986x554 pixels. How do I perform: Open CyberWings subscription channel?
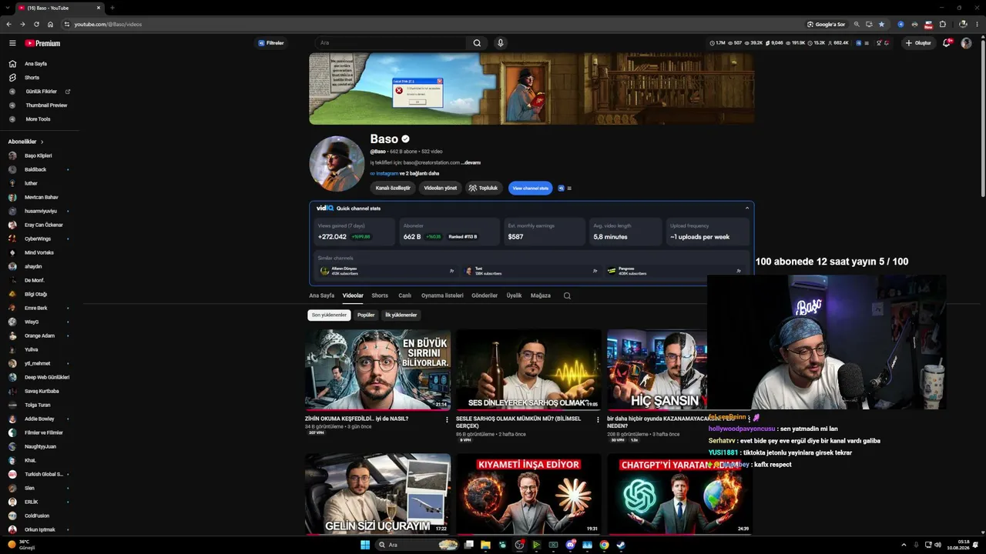[x=38, y=239]
